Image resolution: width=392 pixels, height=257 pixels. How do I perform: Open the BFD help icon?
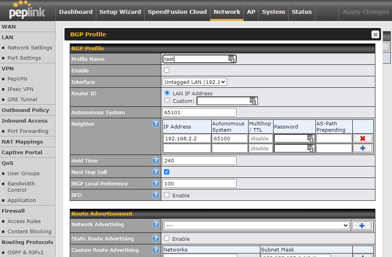coord(155,195)
